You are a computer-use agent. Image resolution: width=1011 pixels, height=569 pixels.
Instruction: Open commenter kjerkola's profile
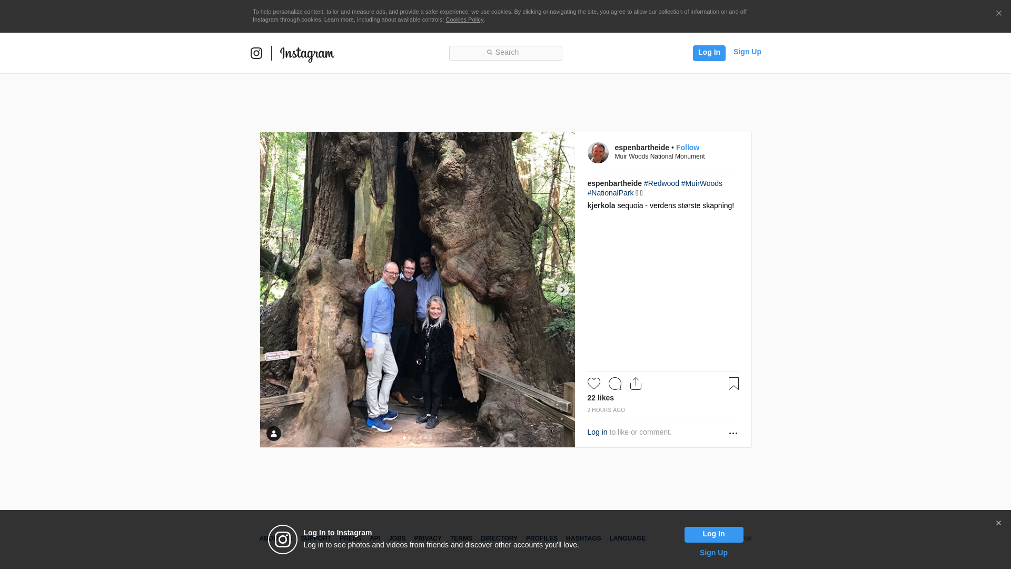(x=601, y=205)
